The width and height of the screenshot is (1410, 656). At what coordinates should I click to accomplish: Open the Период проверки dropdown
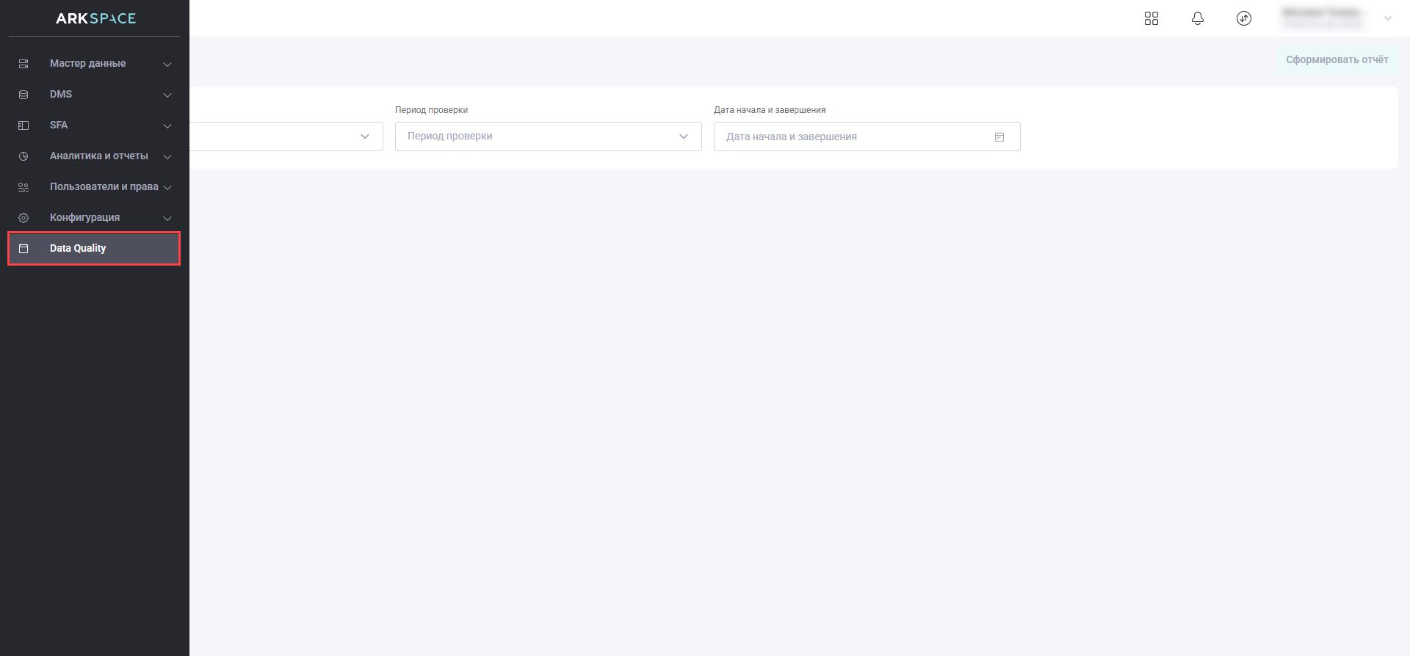549,136
